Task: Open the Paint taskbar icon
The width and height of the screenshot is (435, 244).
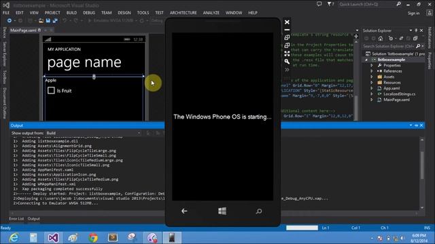Action: pos(73,238)
